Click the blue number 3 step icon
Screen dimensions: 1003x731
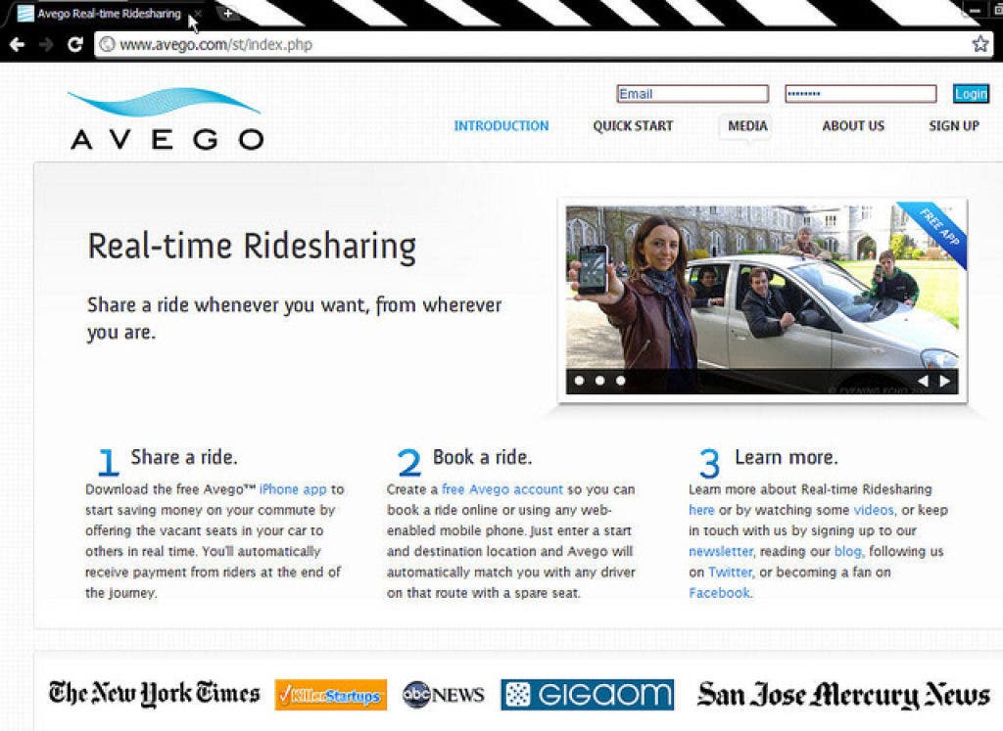click(x=709, y=463)
